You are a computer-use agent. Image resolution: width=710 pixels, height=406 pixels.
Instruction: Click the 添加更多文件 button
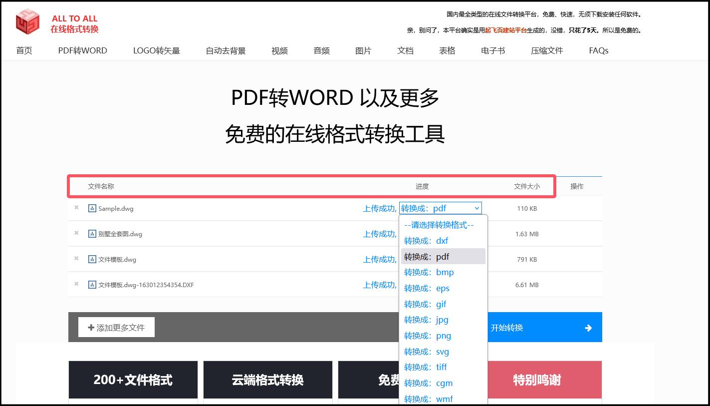[x=116, y=327]
